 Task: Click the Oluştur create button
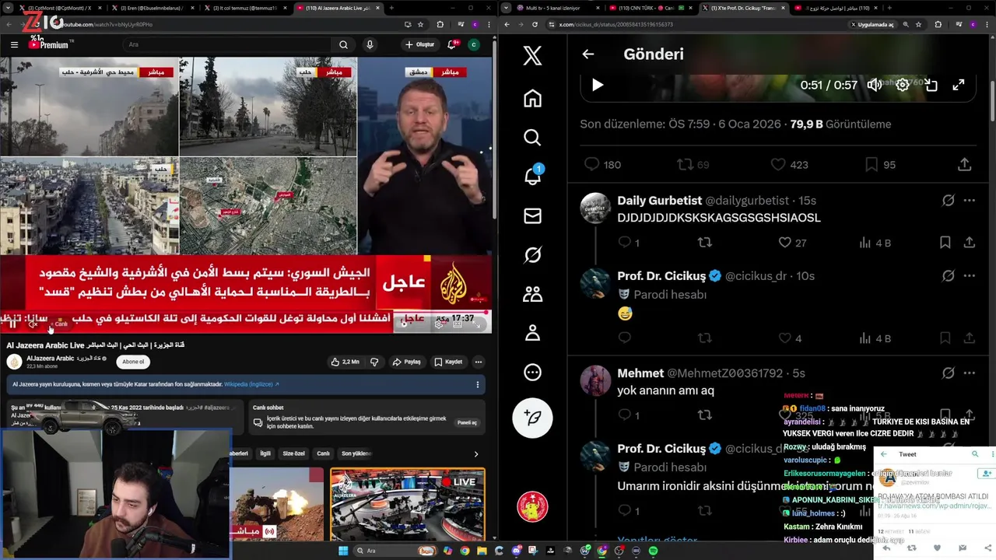419,45
